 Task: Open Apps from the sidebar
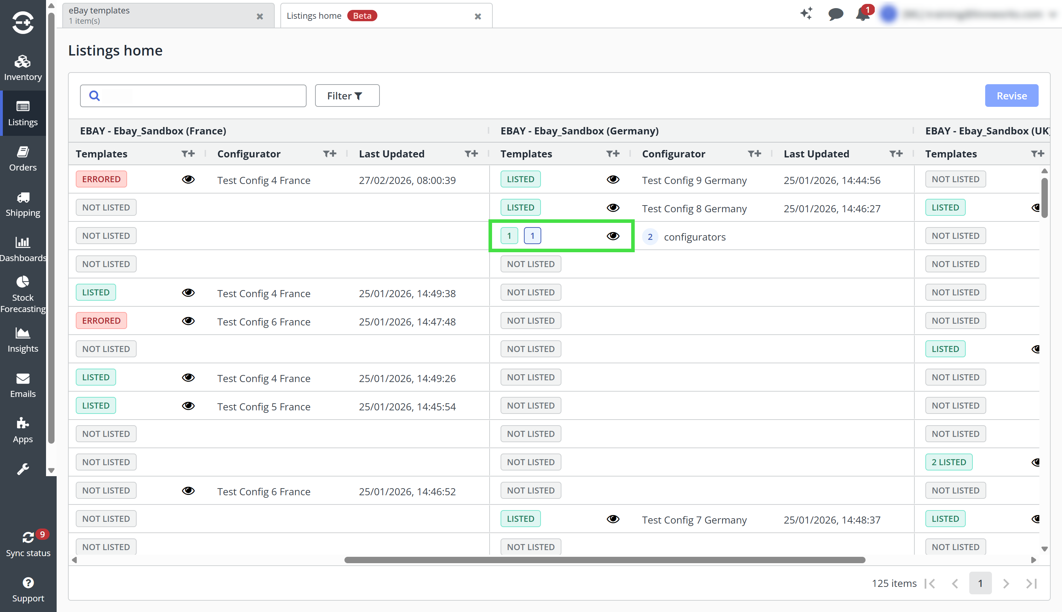click(23, 431)
